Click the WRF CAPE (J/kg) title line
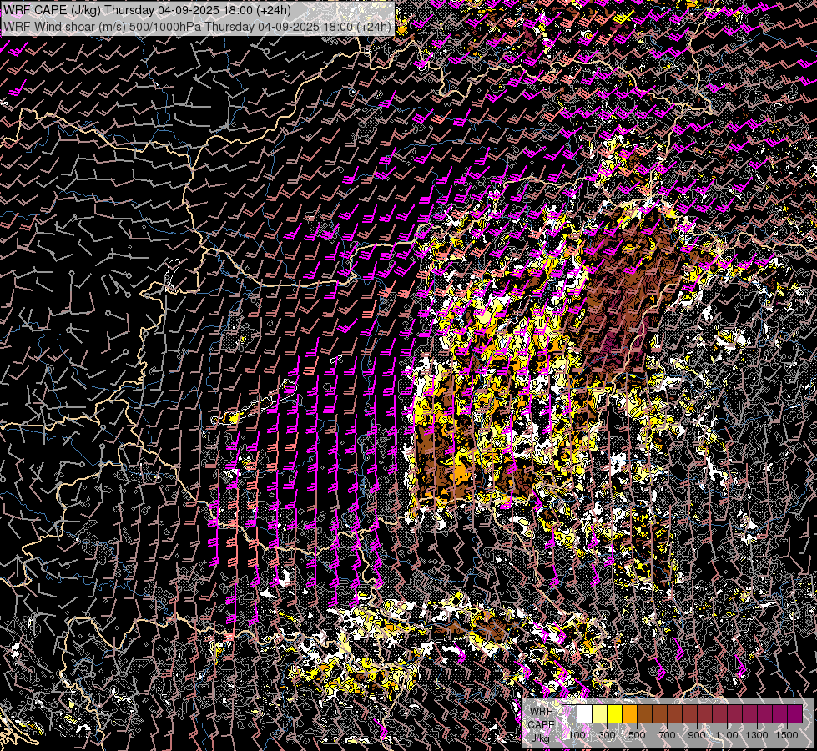817x751 pixels. coord(147,10)
